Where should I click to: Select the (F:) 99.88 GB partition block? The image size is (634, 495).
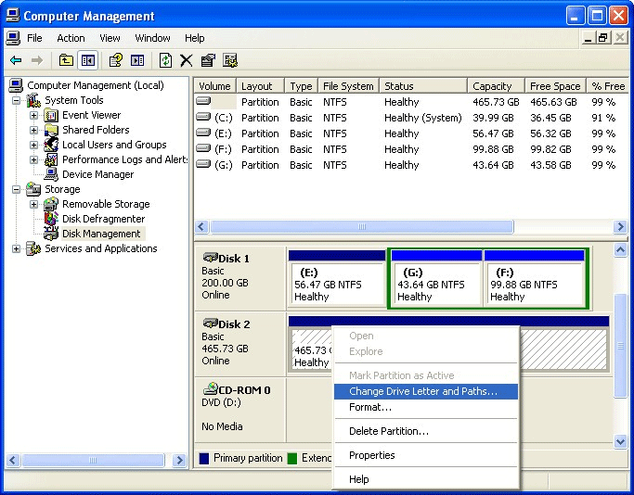(x=534, y=278)
